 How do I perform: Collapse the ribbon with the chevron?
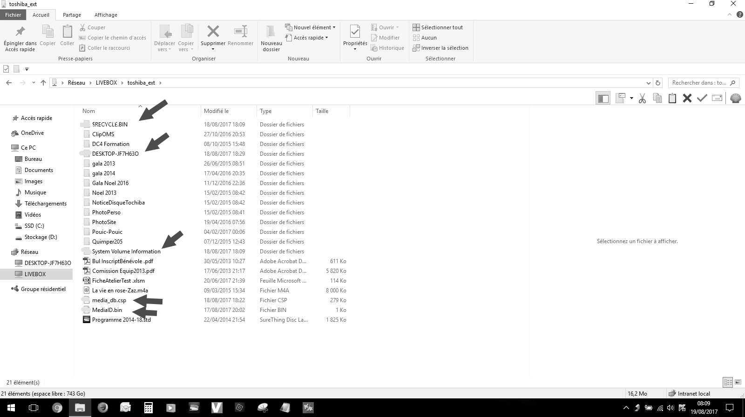click(730, 15)
